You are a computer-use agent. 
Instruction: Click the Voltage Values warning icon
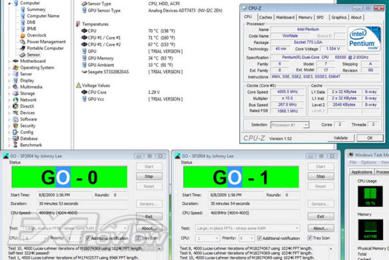(78, 85)
